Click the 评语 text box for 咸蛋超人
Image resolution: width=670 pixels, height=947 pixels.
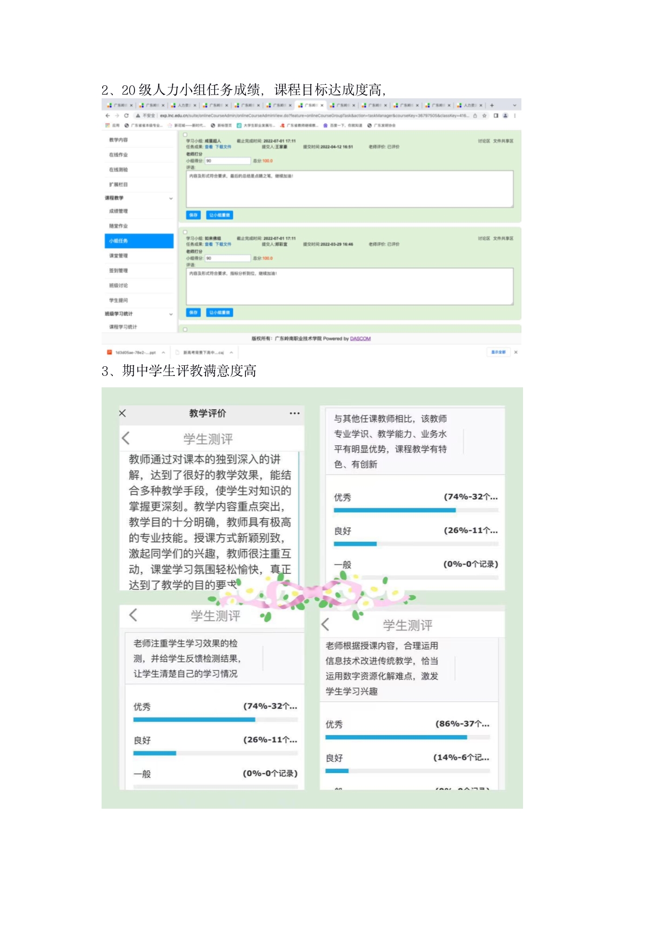click(350, 189)
